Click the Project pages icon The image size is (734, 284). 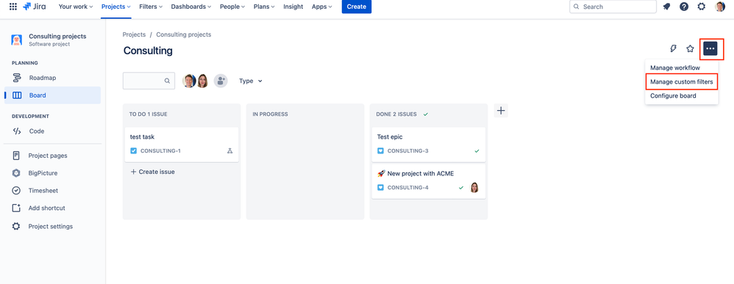[x=16, y=156]
